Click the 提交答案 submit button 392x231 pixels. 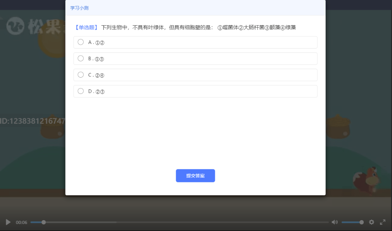[195, 176]
